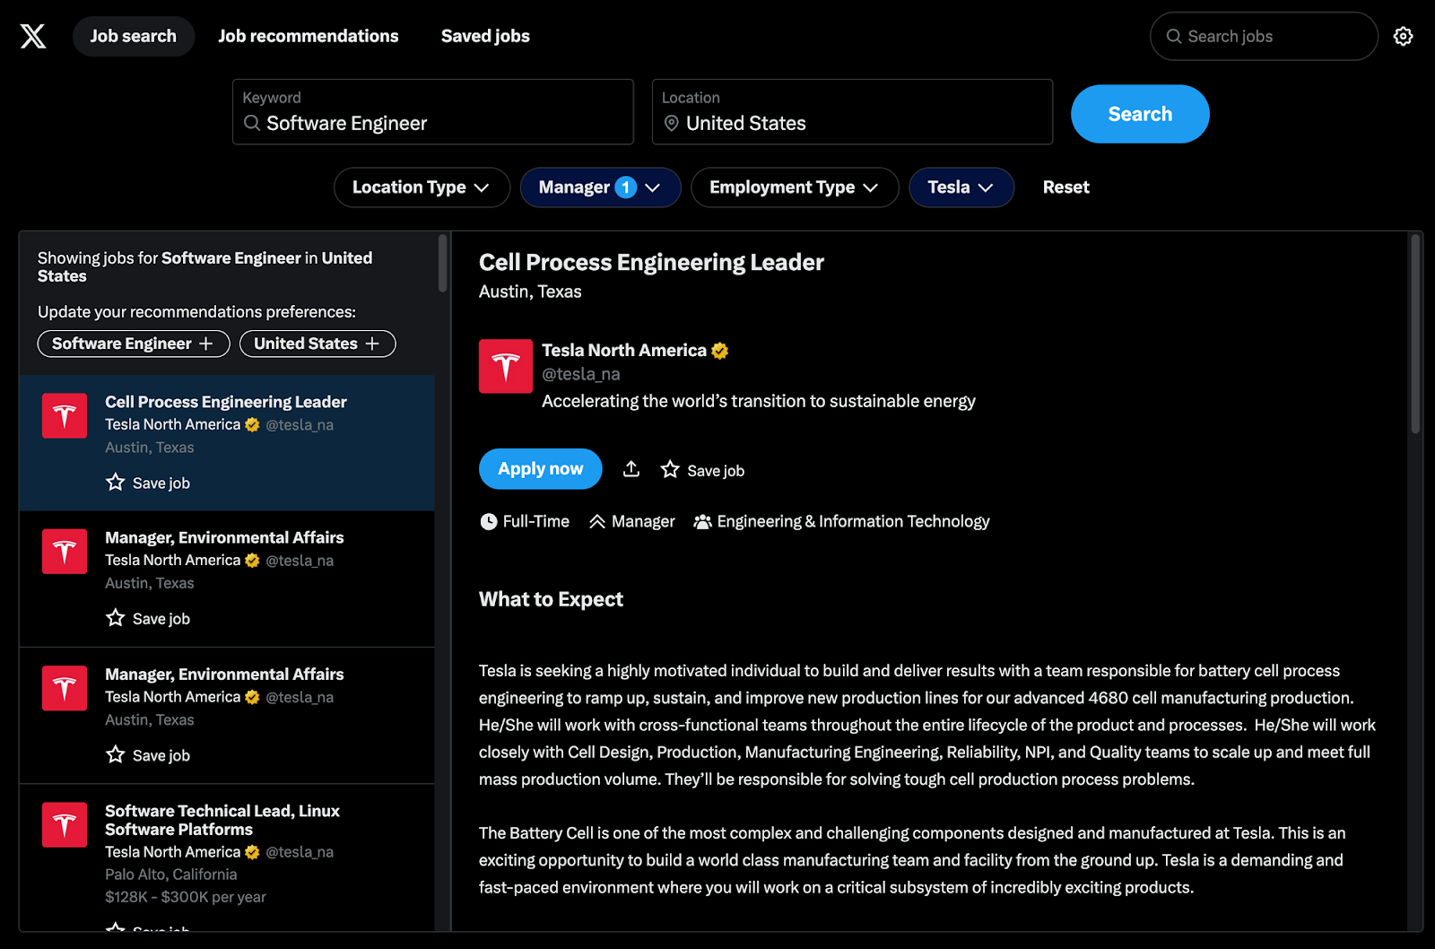This screenshot has height=949, width=1435.
Task: Switch to the Job search tab
Action: 134,36
